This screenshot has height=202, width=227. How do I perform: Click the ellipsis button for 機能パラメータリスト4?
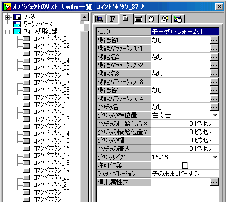(214, 99)
